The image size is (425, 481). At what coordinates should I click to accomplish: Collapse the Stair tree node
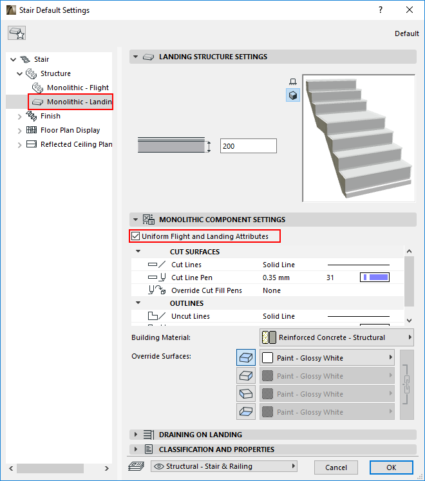pos(13,59)
